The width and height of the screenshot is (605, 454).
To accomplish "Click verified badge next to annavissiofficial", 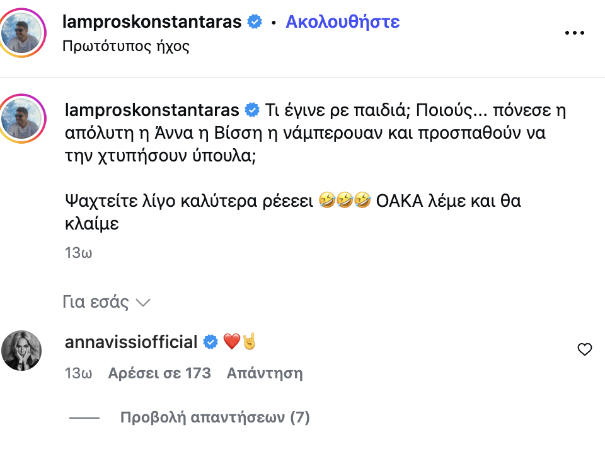I will (x=212, y=342).
